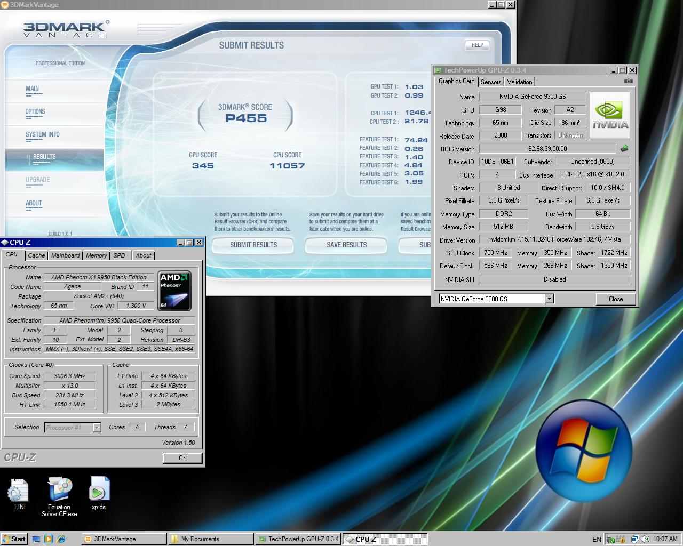Switch to the Validation tab in GPU-Z

pyautogui.click(x=520, y=82)
